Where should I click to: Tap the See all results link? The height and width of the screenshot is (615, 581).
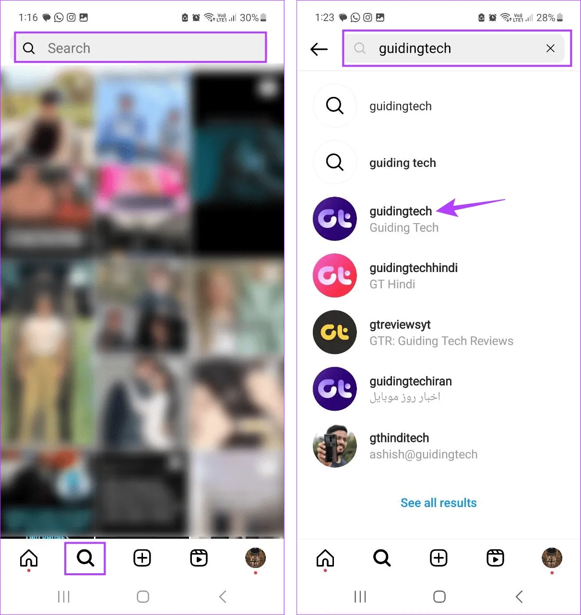(439, 503)
